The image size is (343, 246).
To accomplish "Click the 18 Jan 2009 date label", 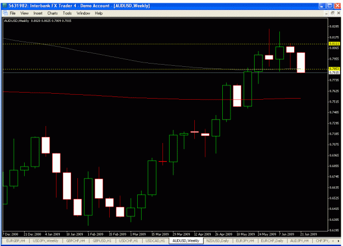I will tap(75, 234).
